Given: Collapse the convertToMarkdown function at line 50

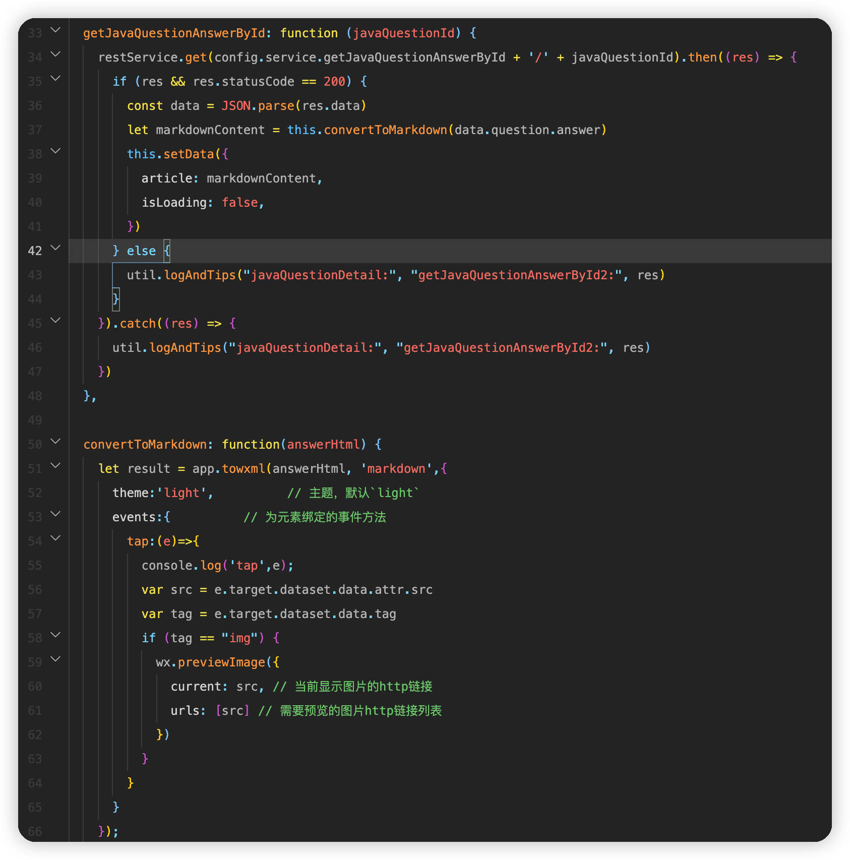Looking at the screenshot, I should (56, 442).
